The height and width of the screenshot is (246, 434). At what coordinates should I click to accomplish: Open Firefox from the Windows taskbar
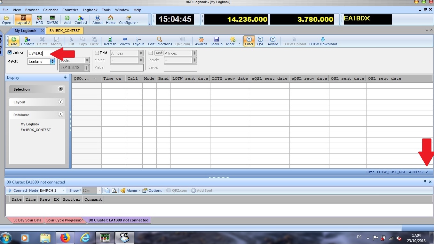[x=65, y=238]
